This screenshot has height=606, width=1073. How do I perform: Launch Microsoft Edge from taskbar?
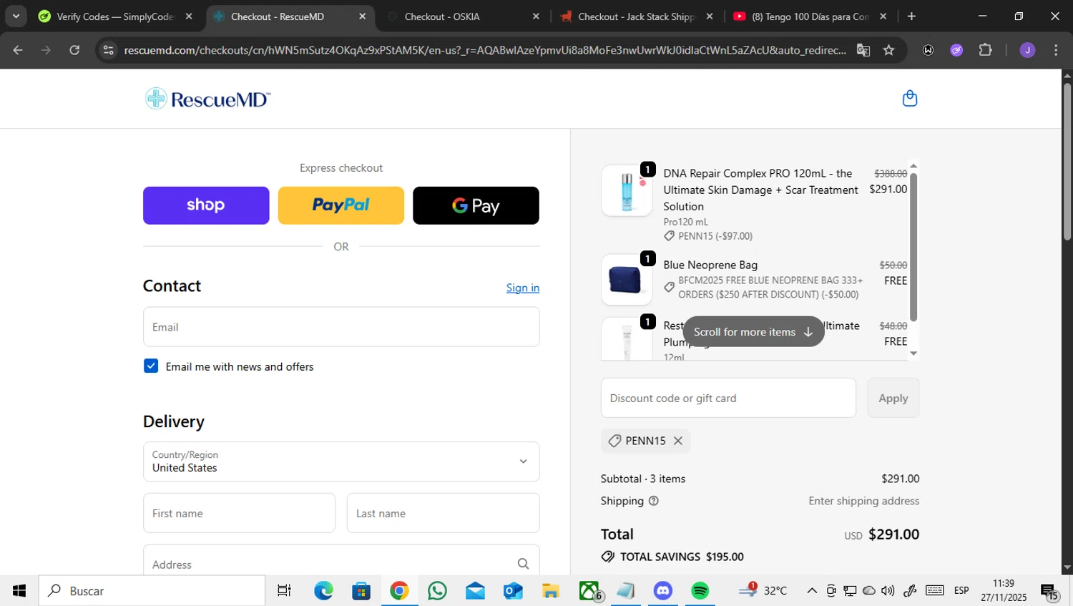323,590
